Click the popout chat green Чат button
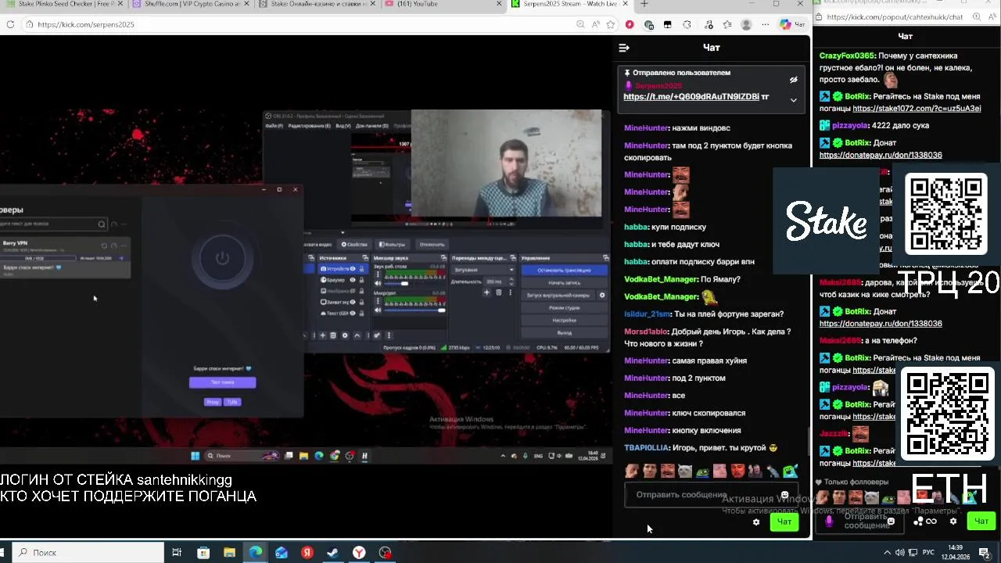The image size is (1001, 563). point(981,521)
